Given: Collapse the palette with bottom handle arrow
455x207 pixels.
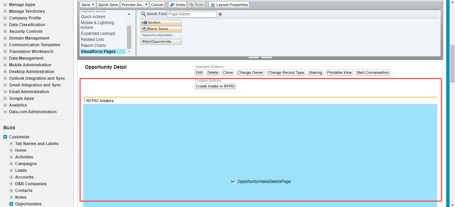Looking at the screenshot, I should (260, 58).
